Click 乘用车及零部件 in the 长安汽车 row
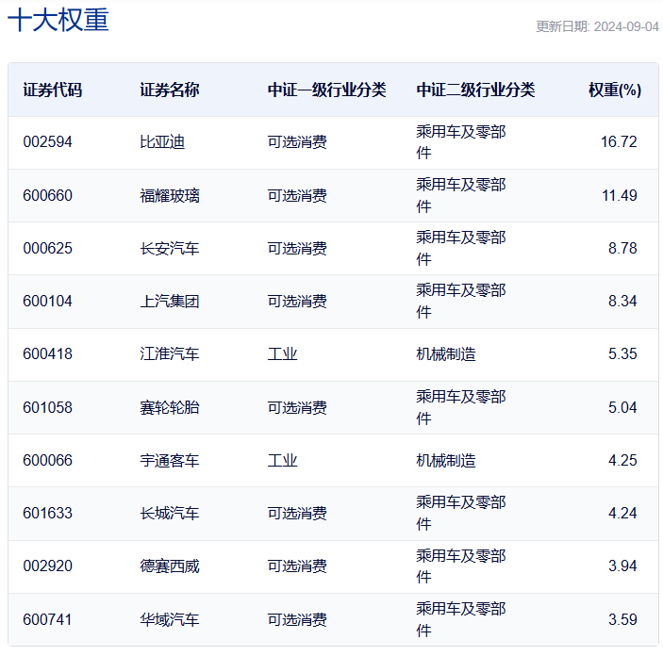 tap(461, 249)
